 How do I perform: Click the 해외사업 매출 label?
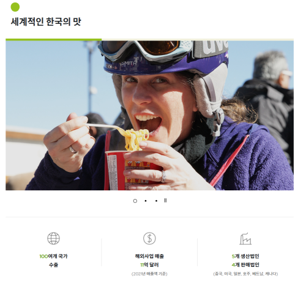pyautogui.click(x=149, y=256)
